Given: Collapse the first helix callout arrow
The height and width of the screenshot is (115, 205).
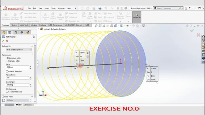Looking at the screenshot, I should coord(88,67).
